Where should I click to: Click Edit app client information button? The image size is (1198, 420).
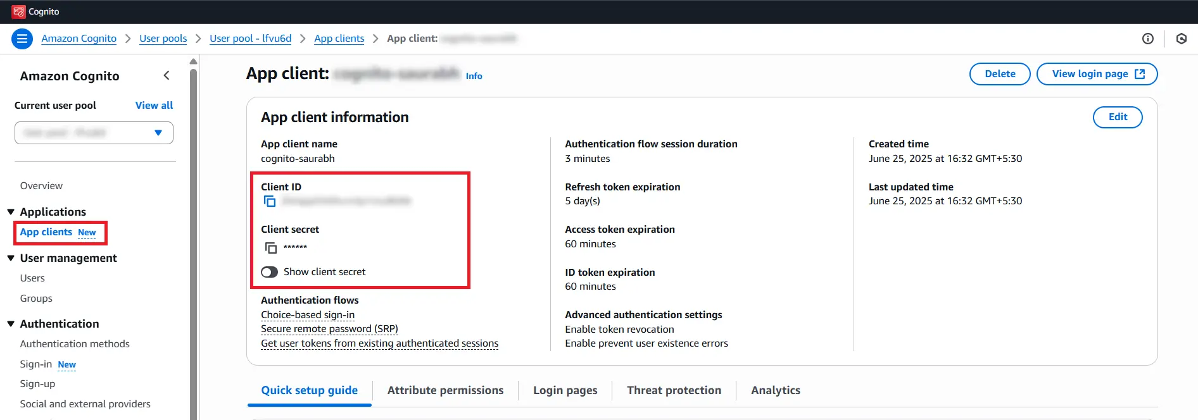tap(1118, 117)
